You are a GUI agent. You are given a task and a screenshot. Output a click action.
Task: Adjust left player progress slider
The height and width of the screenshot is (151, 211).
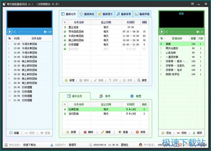click(x=27, y=32)
